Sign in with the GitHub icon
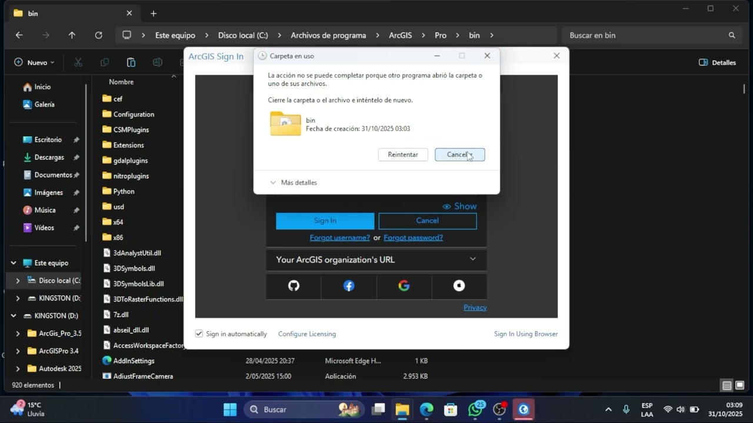The image size is (753, 423). [x=294, y=286]
